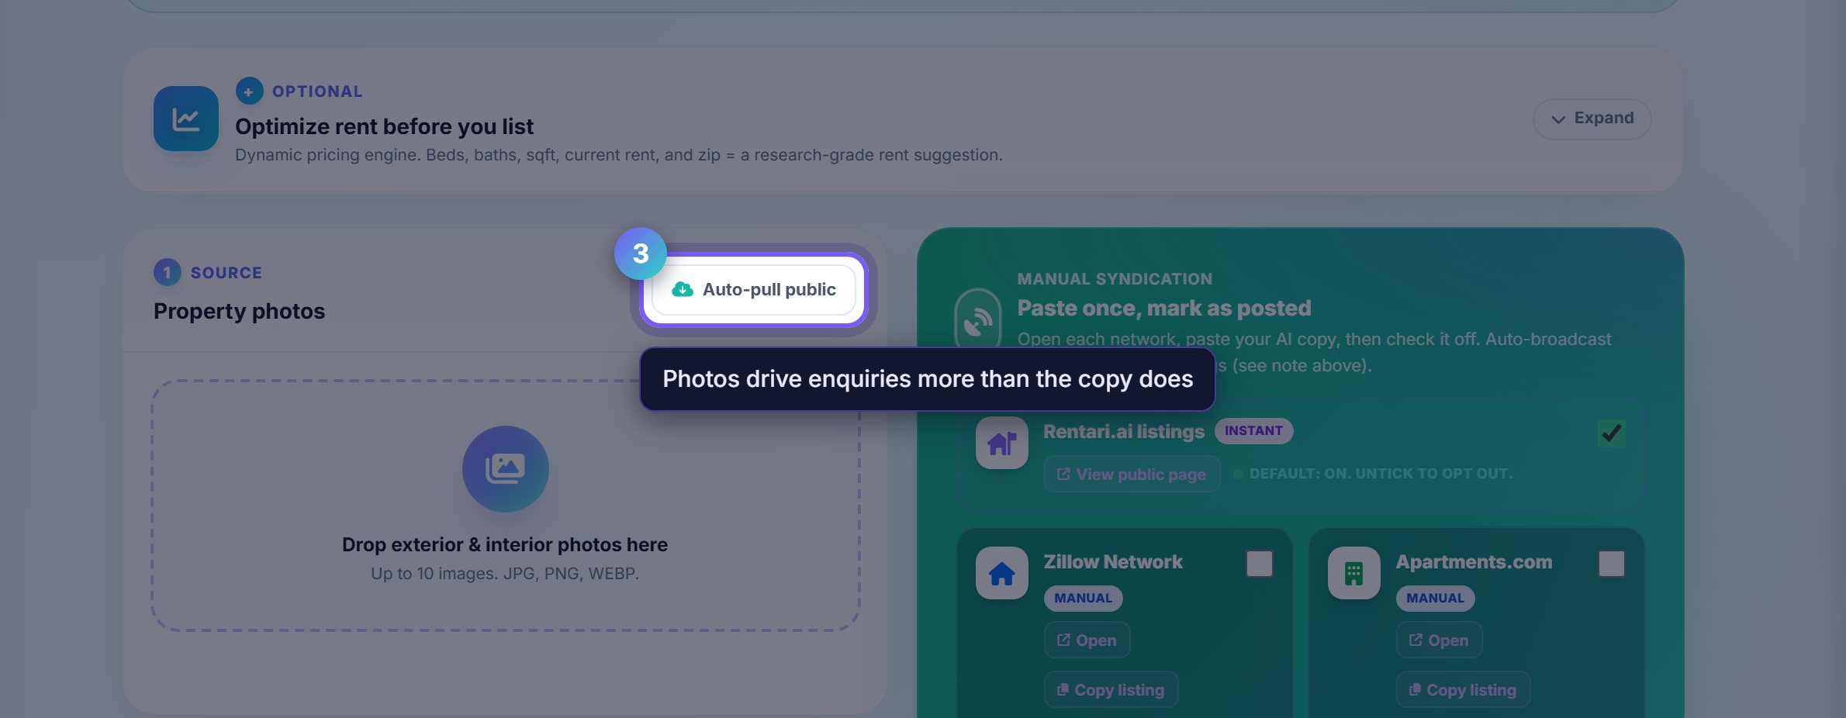Click the DEFAULT: ON. UNTICK TO OPT OUT. note
This screenshot has width=1846, height=718.
1381,474
